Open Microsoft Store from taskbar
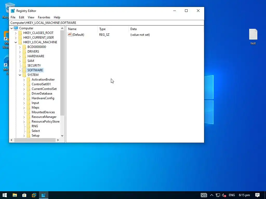This screenshot has height=199, width=266. point(24,195)
